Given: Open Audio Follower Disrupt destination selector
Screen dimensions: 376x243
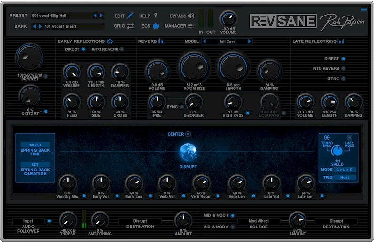Looking at the screenshot, I should [x=140, y=221].
